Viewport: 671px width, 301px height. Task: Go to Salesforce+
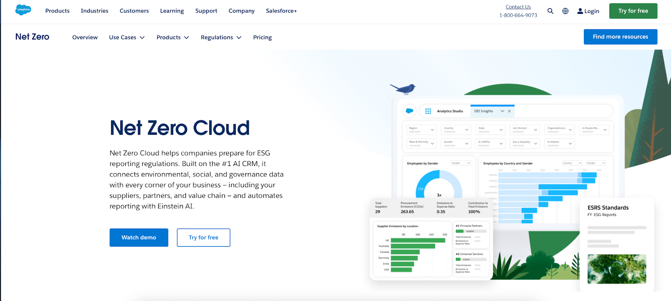[x=281, y=11]
